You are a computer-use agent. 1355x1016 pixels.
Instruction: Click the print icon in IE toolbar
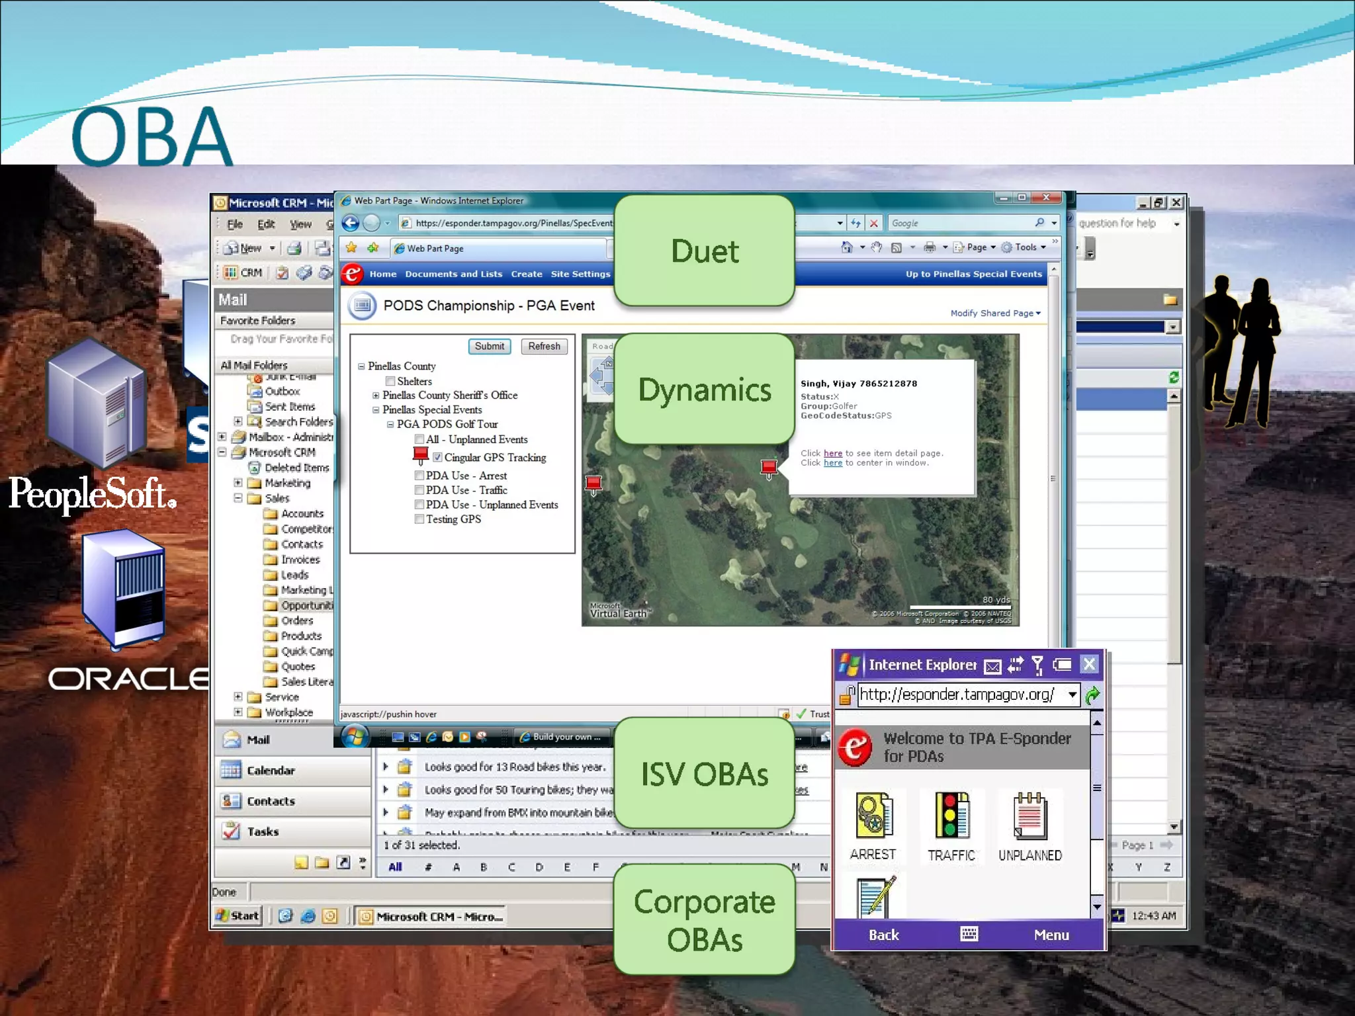pyautogui.click(x=930, y=247)
